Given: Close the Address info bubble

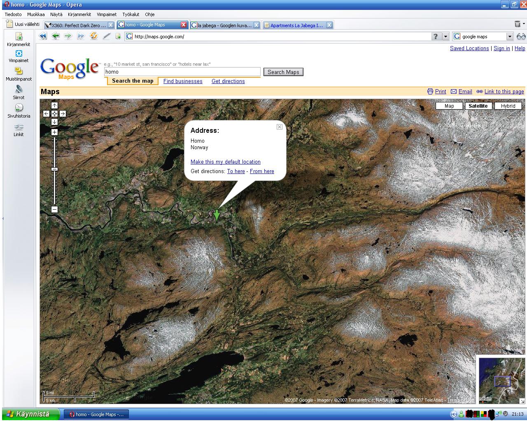Looking at the screenshot, I should click(x=280, y=127).
